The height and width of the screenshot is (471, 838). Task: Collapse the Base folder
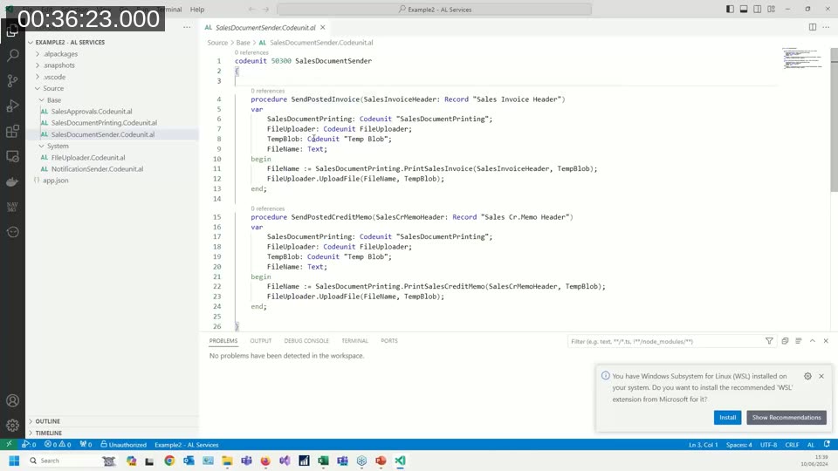coord(42,99)
